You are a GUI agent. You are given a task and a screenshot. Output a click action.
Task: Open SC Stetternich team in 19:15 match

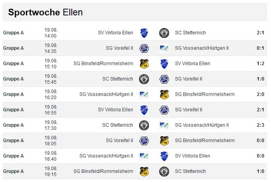190,171
